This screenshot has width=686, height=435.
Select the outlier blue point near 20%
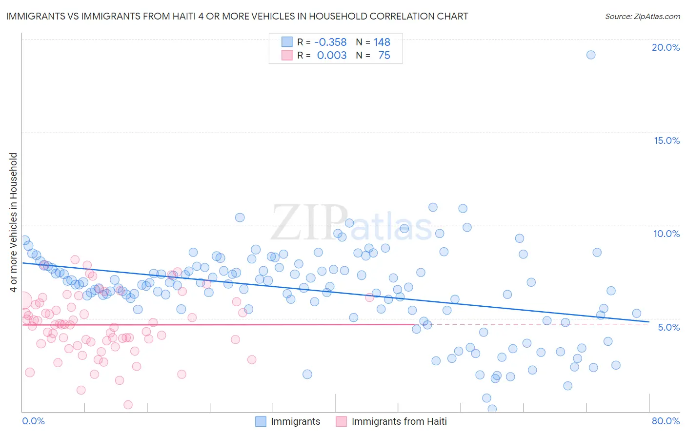591,55
